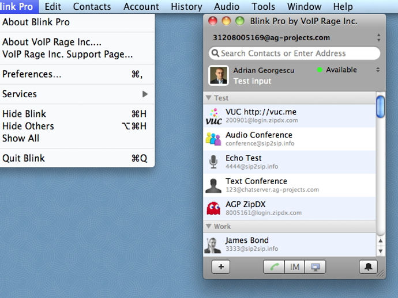This screenshot has height=298, width=398.
Task: Click Adrian Georgescu's profile photo
Action: tap(219, 75)
